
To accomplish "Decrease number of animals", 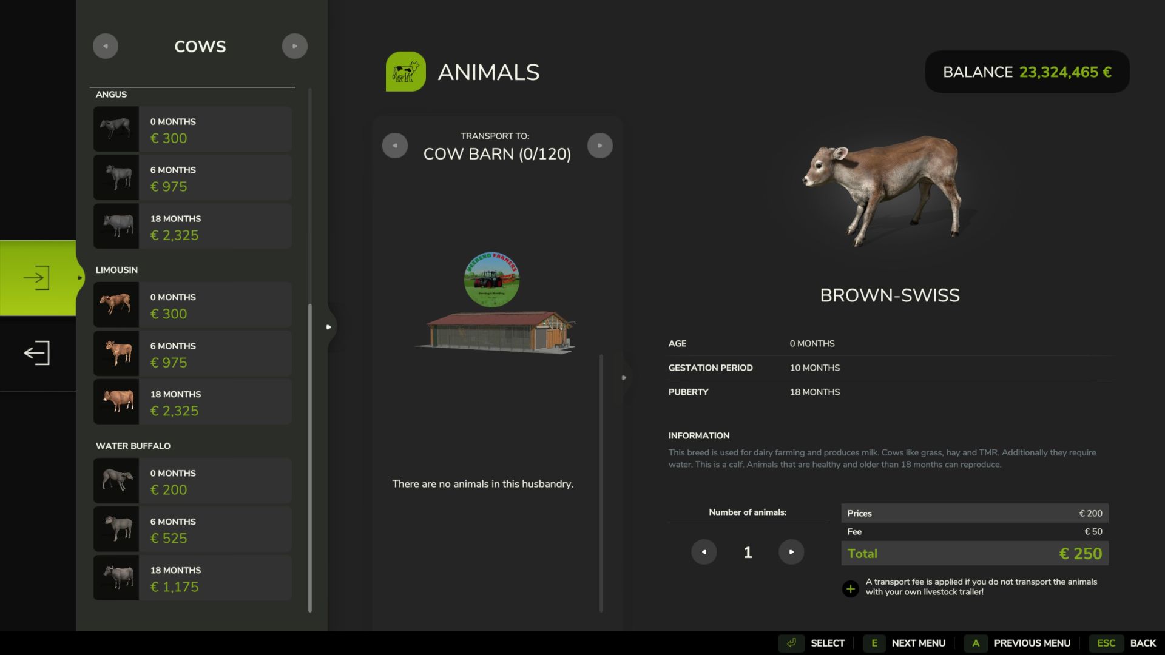I will click(x=704, y=552).
